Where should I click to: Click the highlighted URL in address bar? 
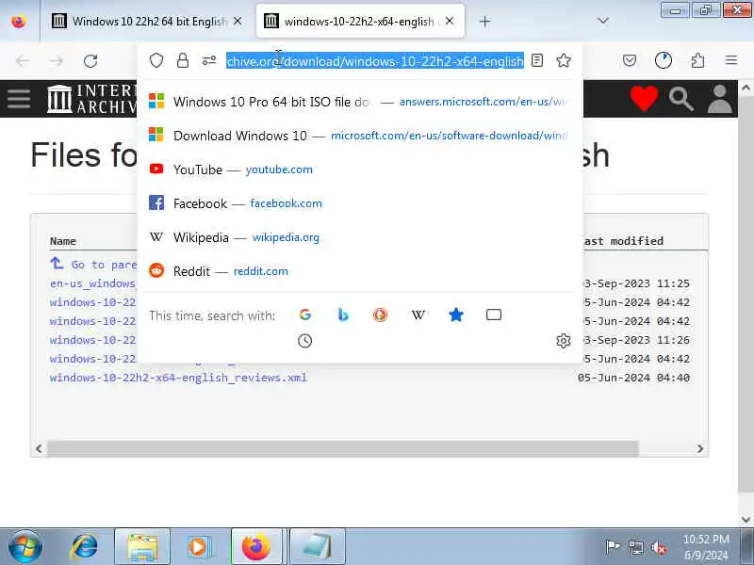pyautogui.click(x=375, y=61)
